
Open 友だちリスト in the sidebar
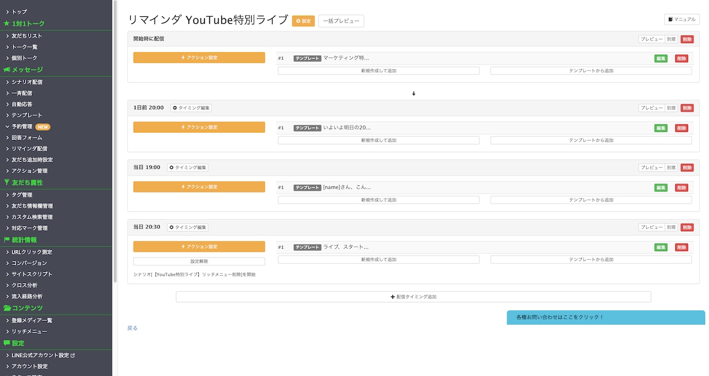27,36
